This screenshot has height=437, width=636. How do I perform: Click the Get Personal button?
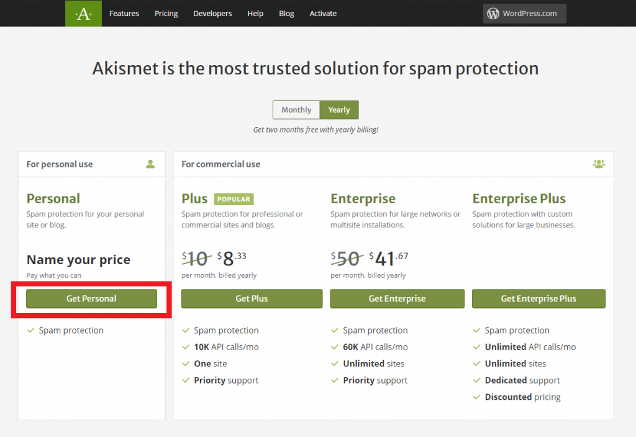(x=92, y=299)
